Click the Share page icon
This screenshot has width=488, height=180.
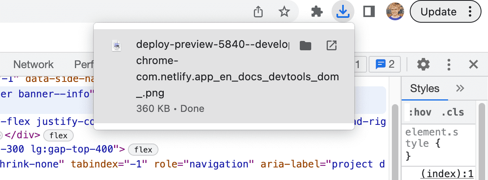[x=258, y=12]
